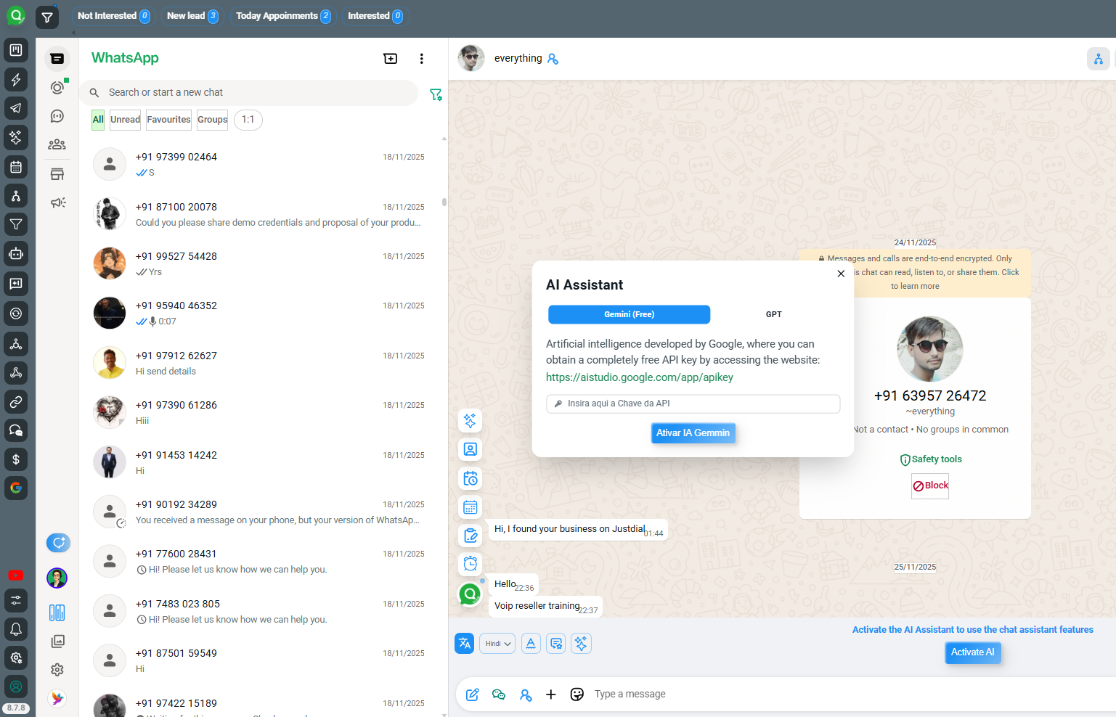The height and width of the screenshot is (717, 1116).
Task: Click the emoji icon in message bar
Action: click(577, 695)
